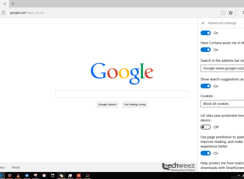Launch Firefox from the taskbar
This screenshot has height=179, width=244.
[10, 175]
